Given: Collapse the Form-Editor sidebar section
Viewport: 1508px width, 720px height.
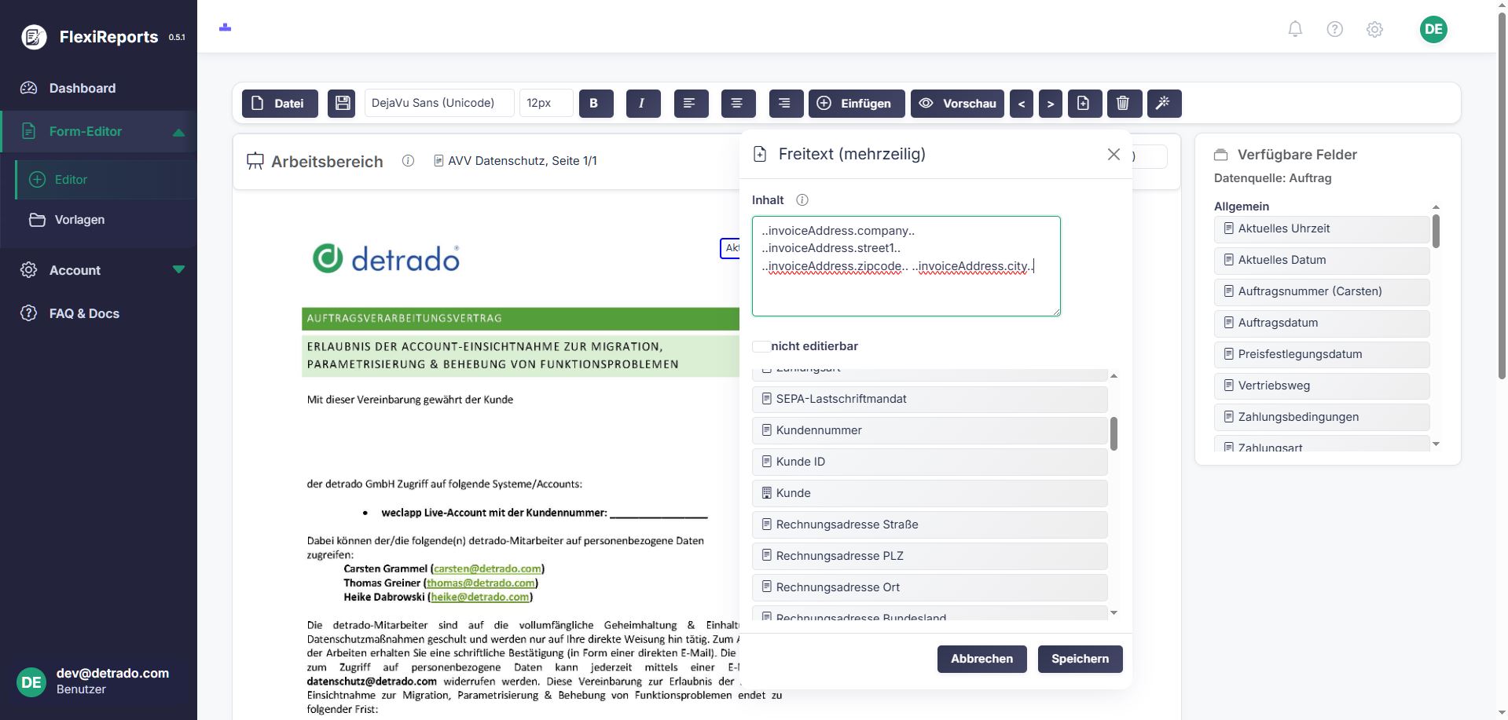Looking at the screenshot, I should tap(179, 131).
